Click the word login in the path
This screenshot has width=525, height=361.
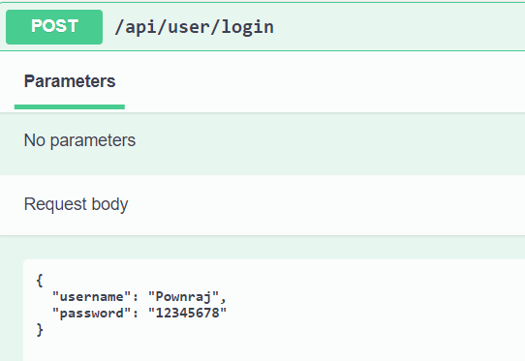[247, 27]
